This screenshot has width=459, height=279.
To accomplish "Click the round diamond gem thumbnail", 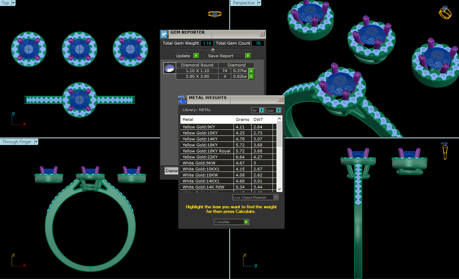I will [169, 68].
